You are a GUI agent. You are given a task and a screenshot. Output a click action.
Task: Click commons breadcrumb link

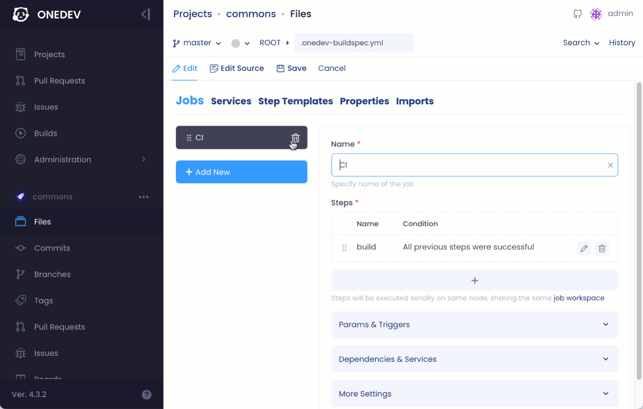click(x=251, y=14)
